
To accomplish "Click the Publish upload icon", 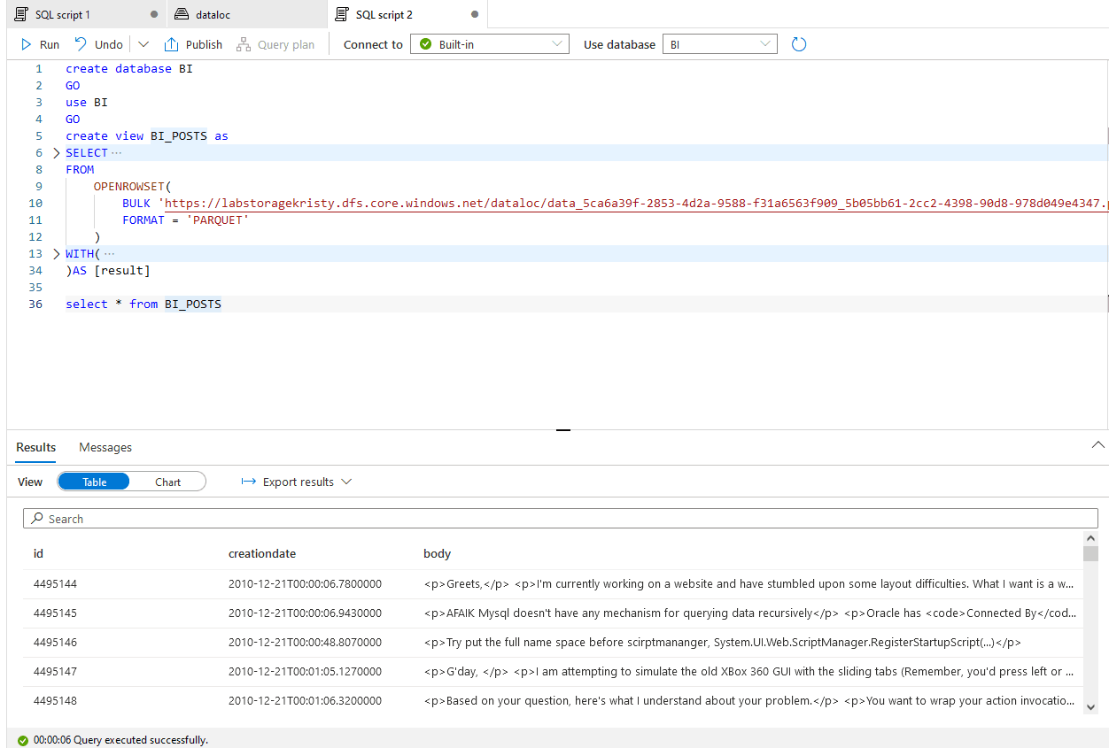I will click(x=172, y=44).
